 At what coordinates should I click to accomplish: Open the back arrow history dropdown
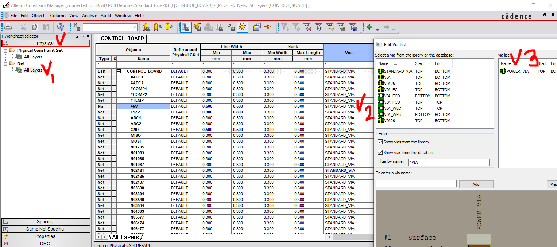tap(378, 29)
